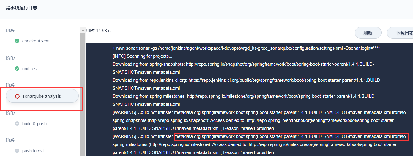Select the sonarqube analysis stage
Screen dimensions: 413x156
click(42, 96)
